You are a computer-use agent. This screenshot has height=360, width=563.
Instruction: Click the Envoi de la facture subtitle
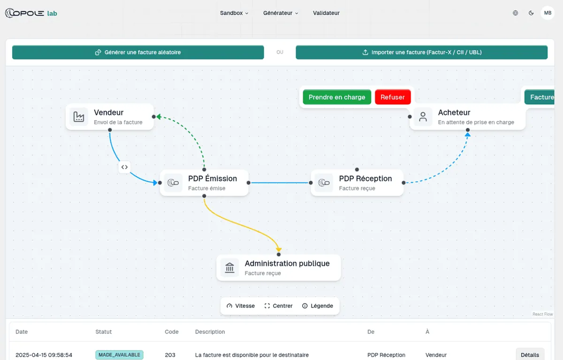point(118,123)
